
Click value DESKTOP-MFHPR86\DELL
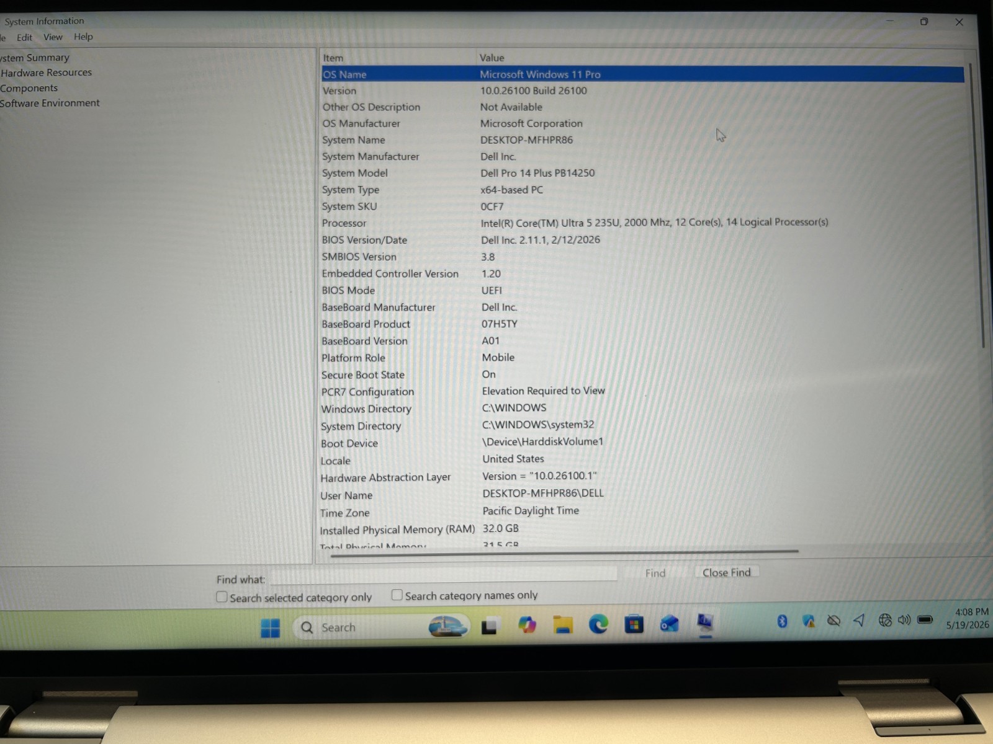coord(543,494)
